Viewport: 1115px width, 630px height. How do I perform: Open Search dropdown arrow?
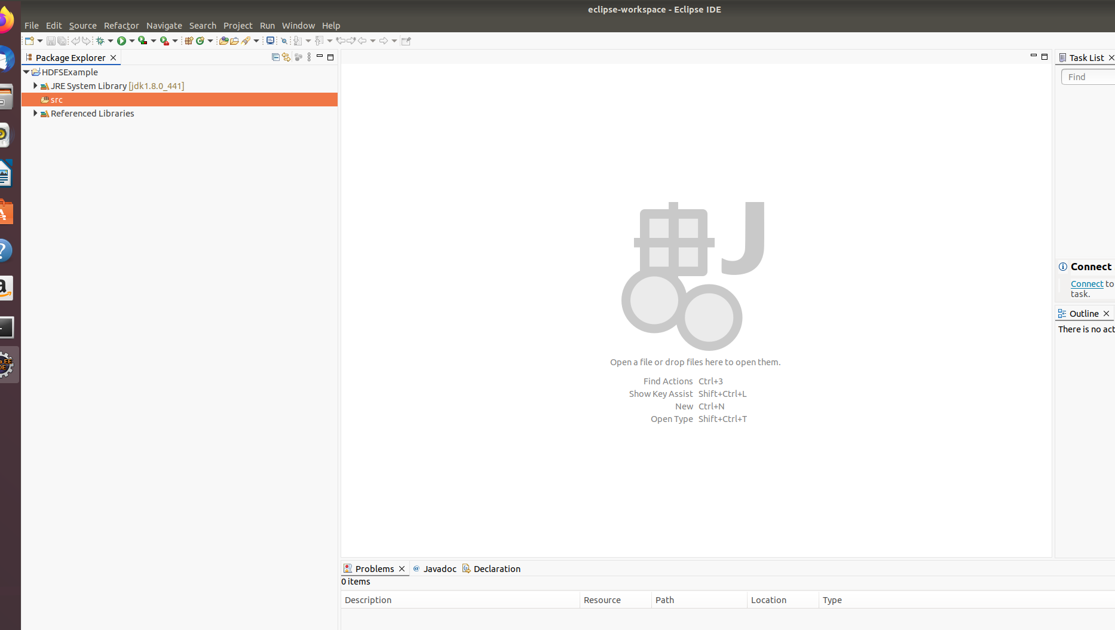pyautogui.click(x=256, y=41)
